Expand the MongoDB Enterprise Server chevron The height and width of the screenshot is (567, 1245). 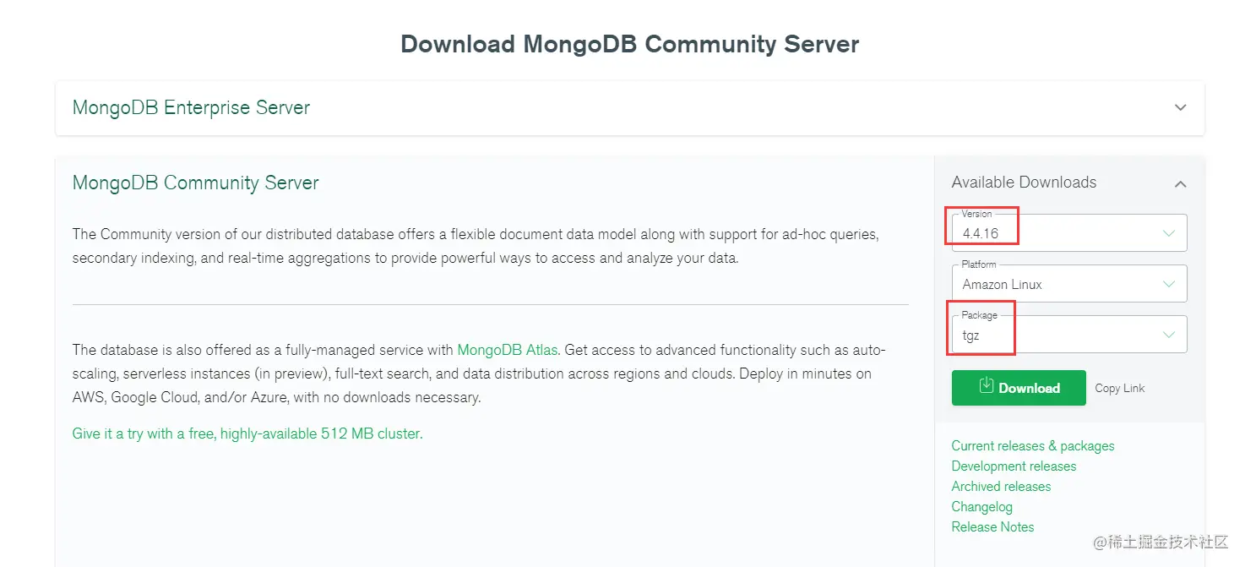coord(1180,107)
